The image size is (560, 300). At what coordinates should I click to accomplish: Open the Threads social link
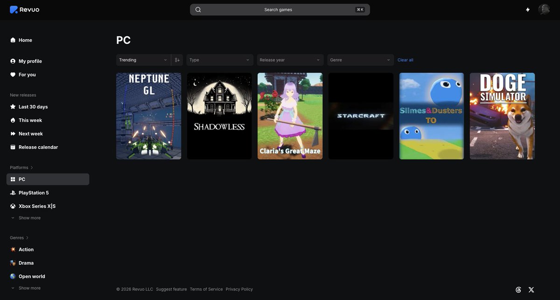(x=518, y=290)
